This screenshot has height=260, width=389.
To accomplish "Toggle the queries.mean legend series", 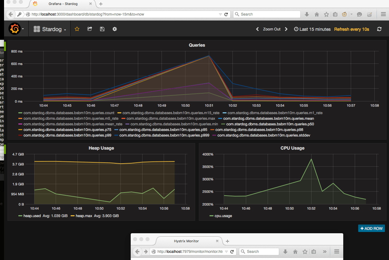I will [x=269, y=118].
